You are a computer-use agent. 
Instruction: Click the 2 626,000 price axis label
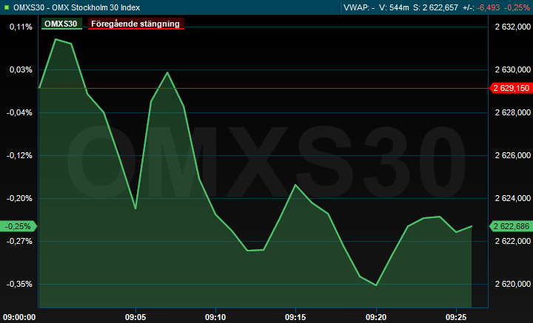pos(512,155)
